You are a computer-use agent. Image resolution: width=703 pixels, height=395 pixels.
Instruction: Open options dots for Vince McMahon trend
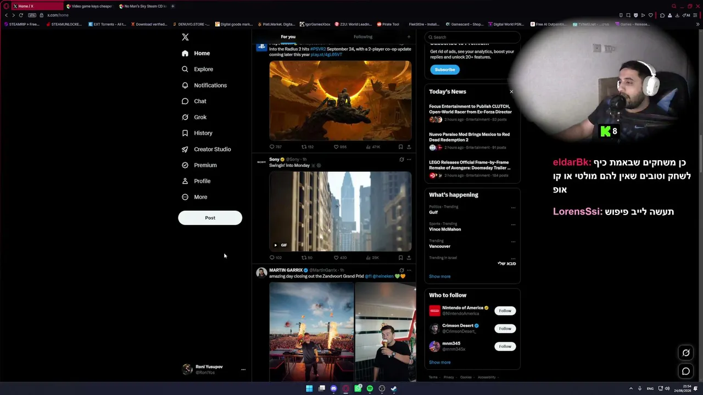[x=513, y=224]
